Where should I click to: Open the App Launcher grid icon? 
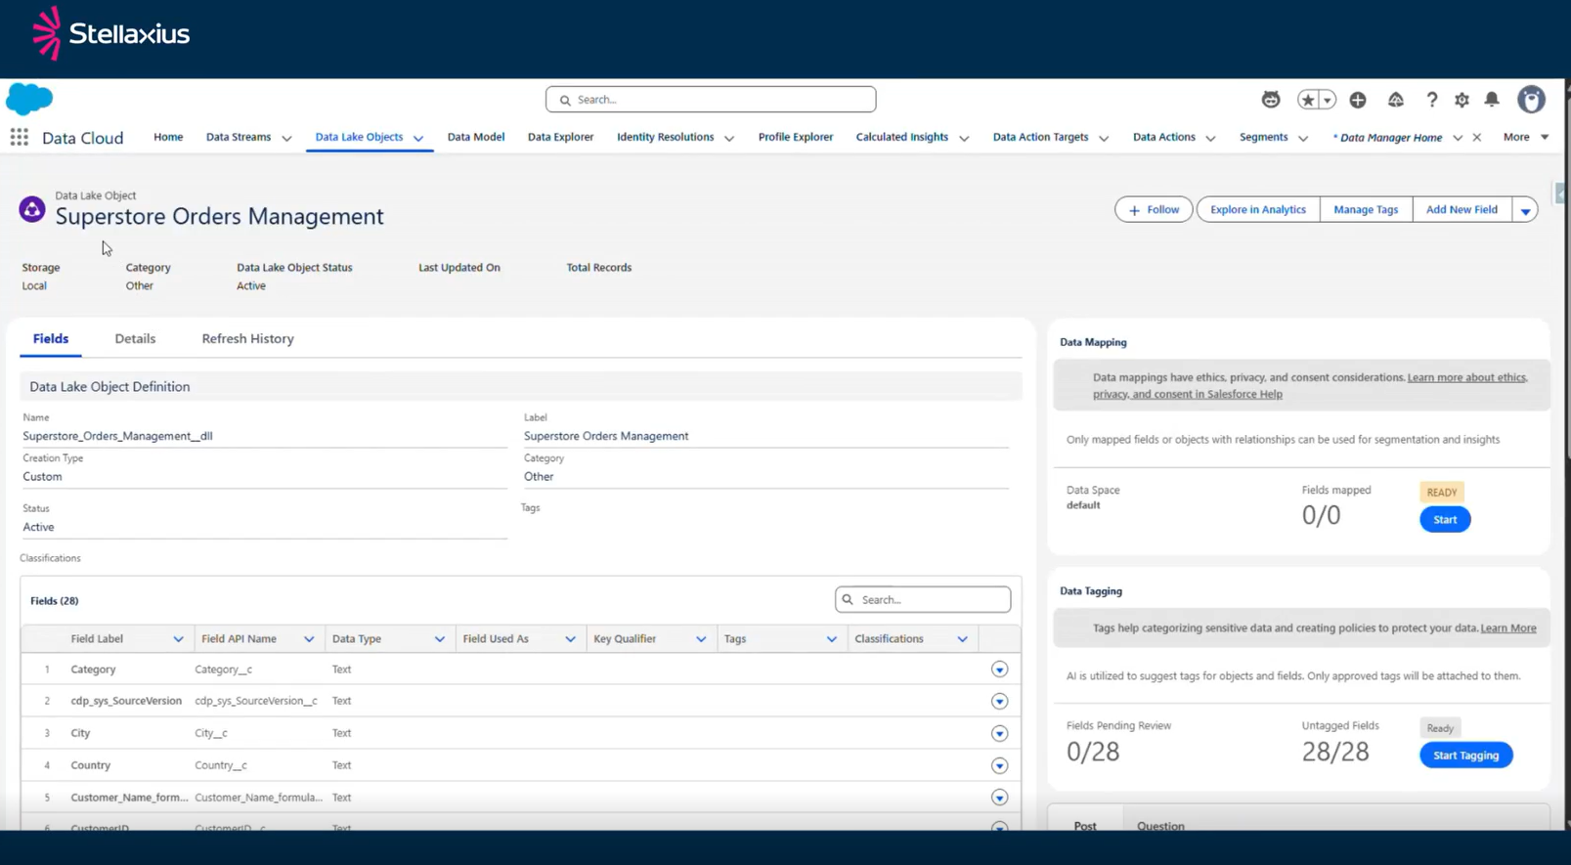(19, 138)
